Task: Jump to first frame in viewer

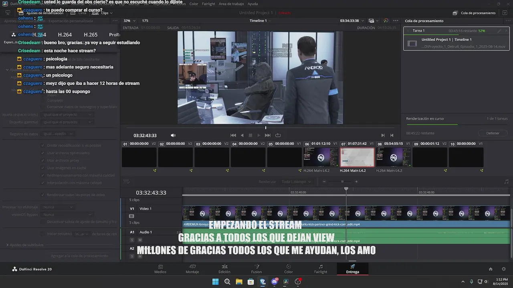Action: click(x=233, y=135)
